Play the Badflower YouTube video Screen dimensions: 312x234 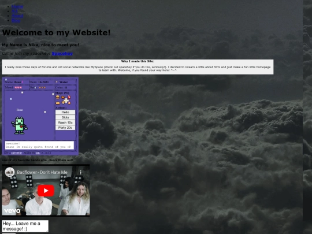point(46,191)
